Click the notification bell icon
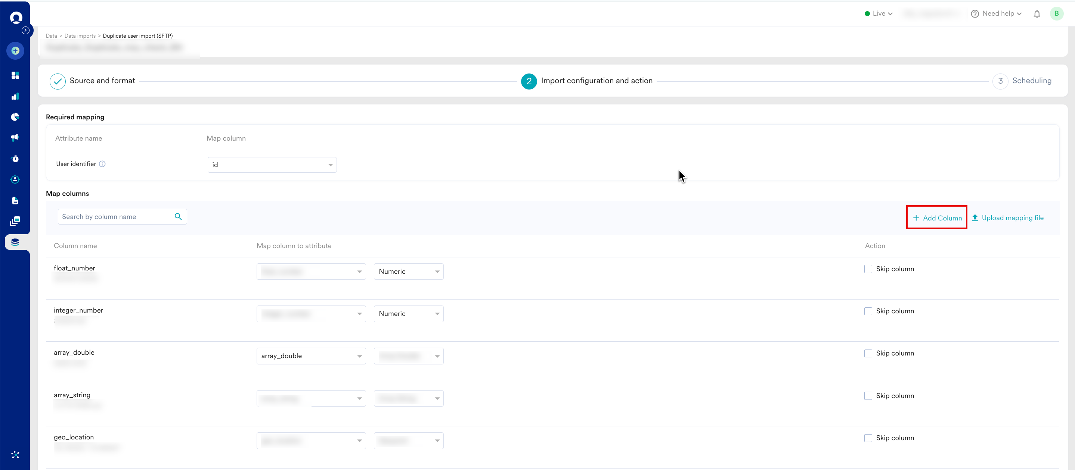1075x470 pixels. click(1037, 14)
